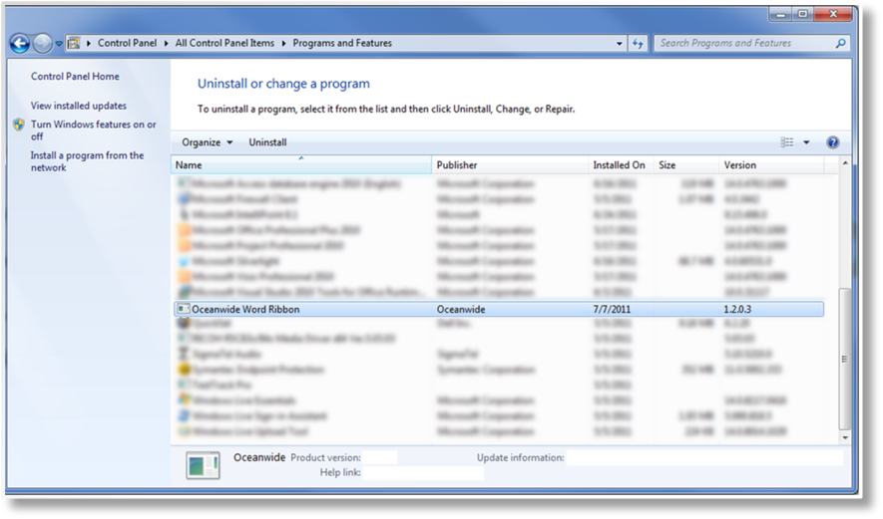Click the Control Panel icon in address bar
This screenshot has width=883, height=519.
(75, 44)
